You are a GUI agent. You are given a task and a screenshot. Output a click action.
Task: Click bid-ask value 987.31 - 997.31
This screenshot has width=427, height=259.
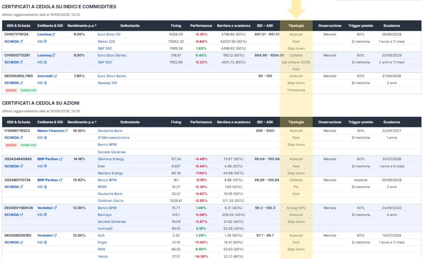[267, 34]
